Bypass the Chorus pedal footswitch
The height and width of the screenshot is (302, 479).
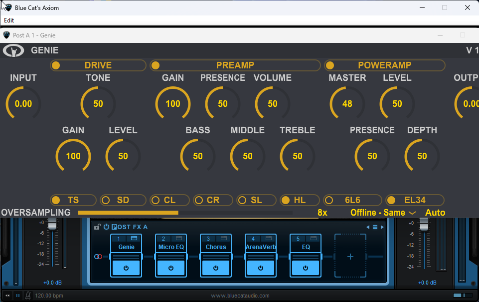216,268
